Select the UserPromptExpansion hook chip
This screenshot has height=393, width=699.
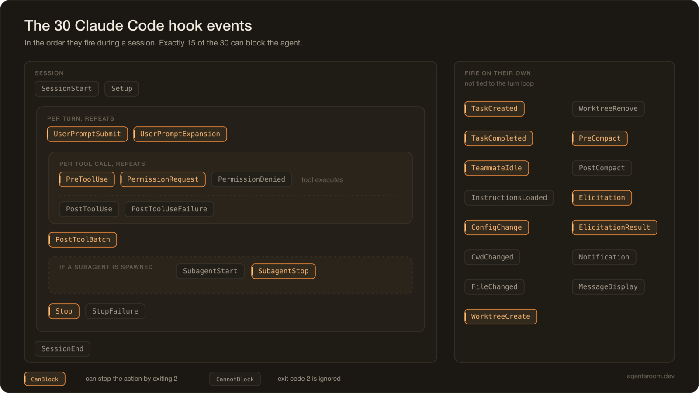tap(180, 134)
